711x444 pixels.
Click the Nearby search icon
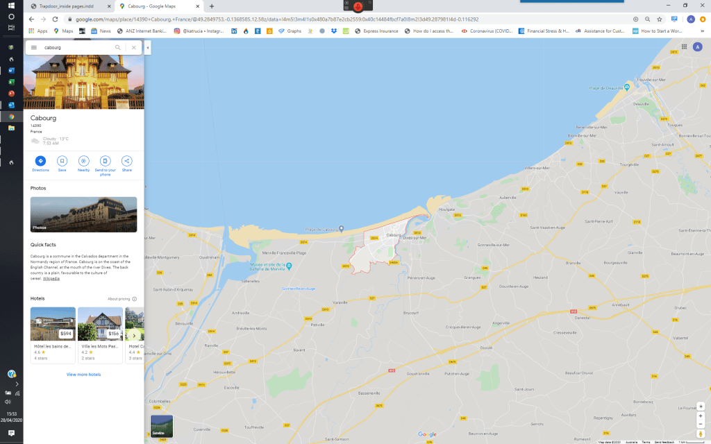83,161
